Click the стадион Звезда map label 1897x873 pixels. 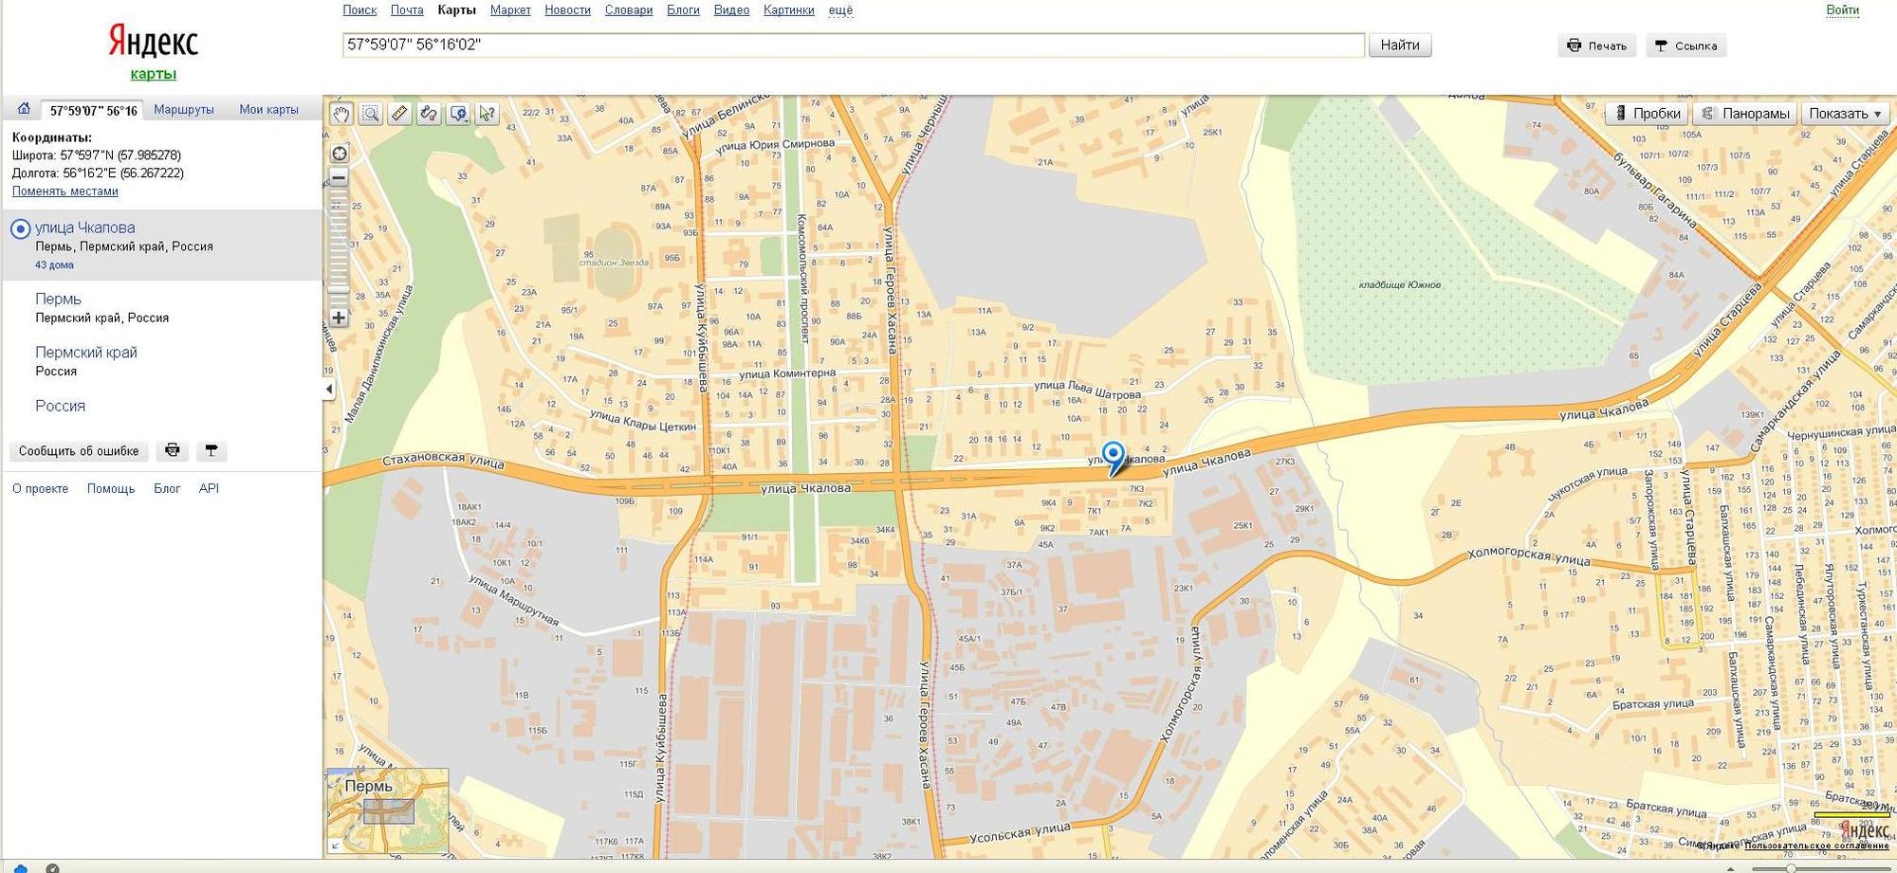(x=614, y=263)
